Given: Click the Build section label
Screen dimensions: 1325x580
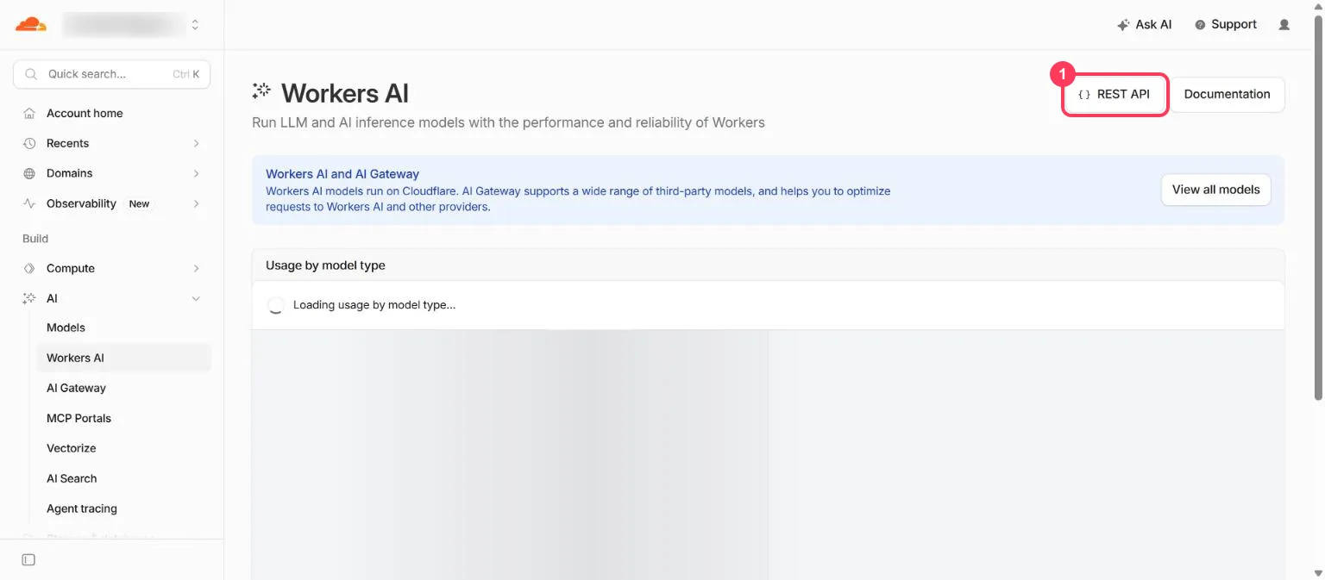Looking at the screenshot, I should point(35,239).
